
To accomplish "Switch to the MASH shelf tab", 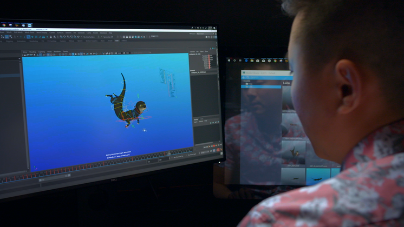I will click(80, 41).
